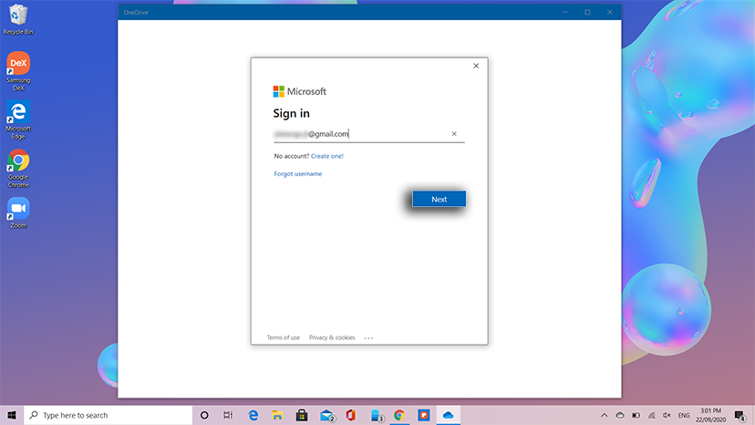Open File Explorer from the taskbar

[277, 415]
